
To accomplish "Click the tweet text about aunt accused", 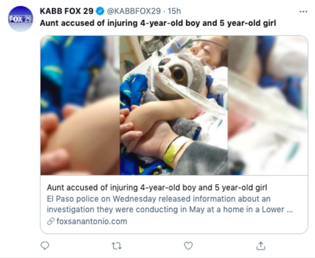I will click(158, 23).
